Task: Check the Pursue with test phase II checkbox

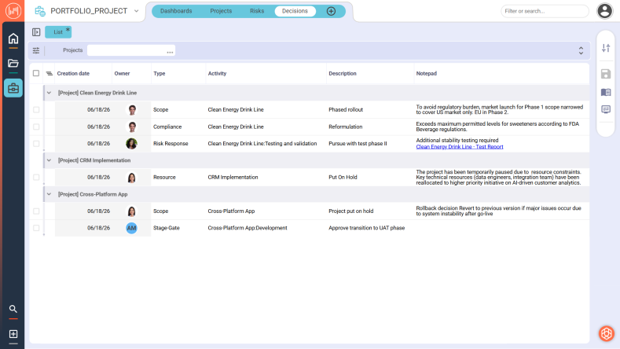Action: coord(36,144)
